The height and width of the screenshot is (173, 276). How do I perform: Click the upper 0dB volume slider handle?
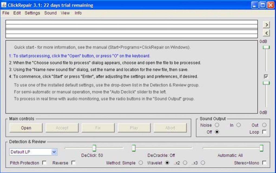click(266, 48)
